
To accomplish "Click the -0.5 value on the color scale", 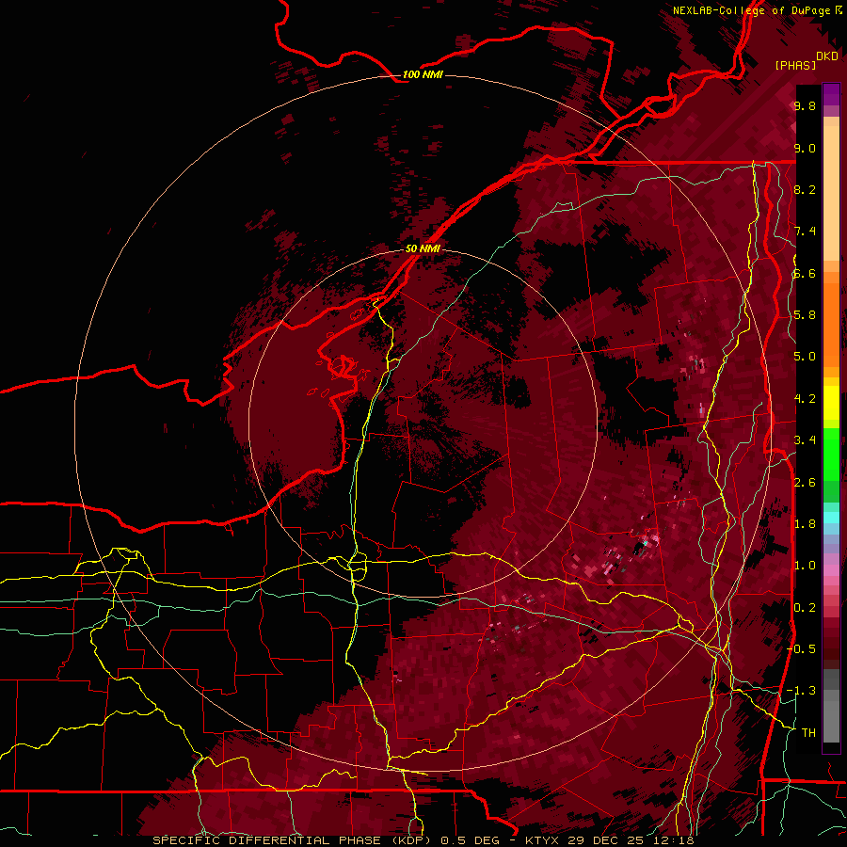I will pos(801,649).
